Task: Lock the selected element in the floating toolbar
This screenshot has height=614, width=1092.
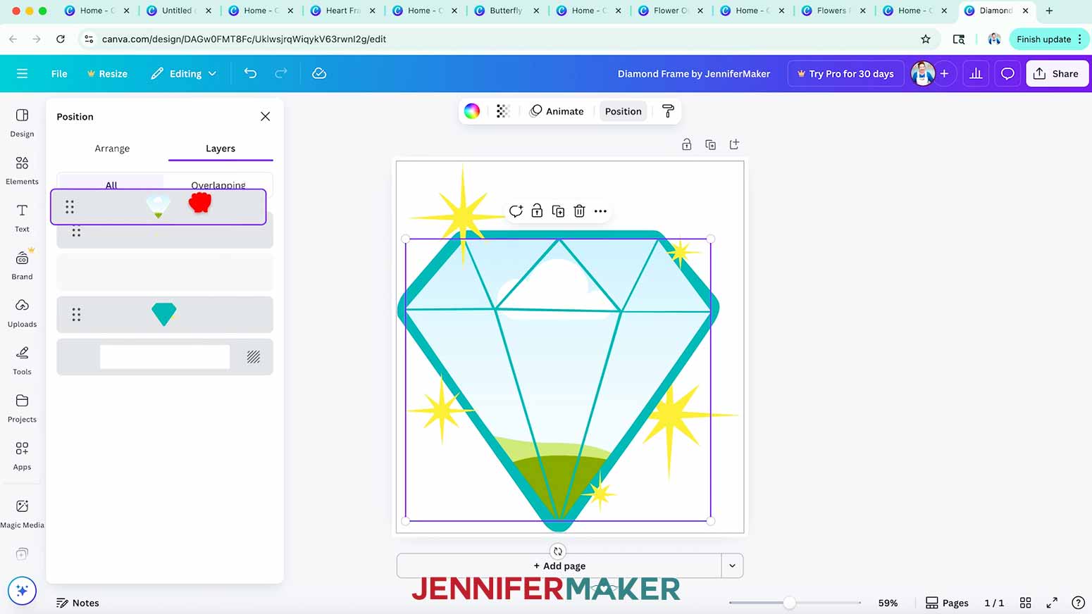Action: point(537,211)
